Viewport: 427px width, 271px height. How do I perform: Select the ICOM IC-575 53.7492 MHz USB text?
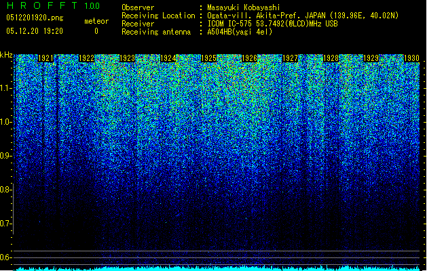click(272, 24)
